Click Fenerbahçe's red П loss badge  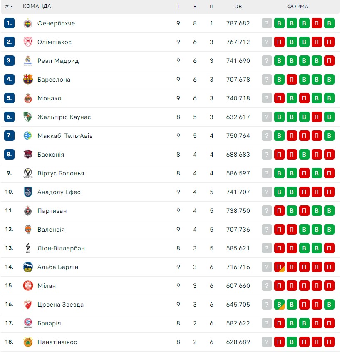pos(317,23)
